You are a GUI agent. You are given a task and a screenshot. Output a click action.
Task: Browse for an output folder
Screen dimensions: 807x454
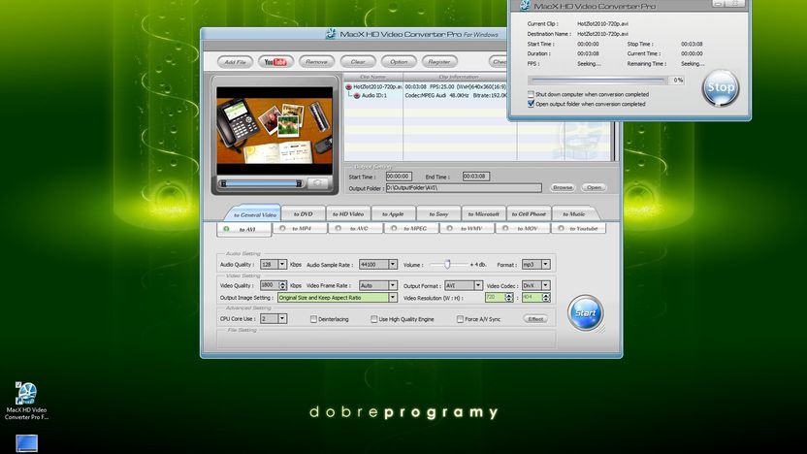point(563,187)
